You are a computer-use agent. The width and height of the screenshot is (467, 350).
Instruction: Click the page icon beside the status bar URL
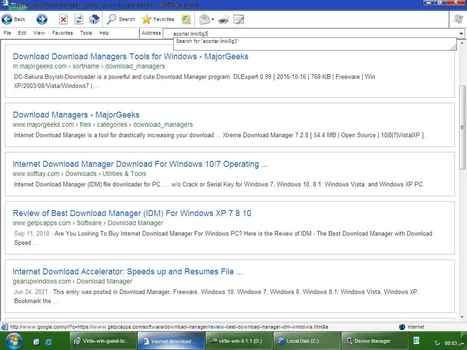click(x=5, y=327)
